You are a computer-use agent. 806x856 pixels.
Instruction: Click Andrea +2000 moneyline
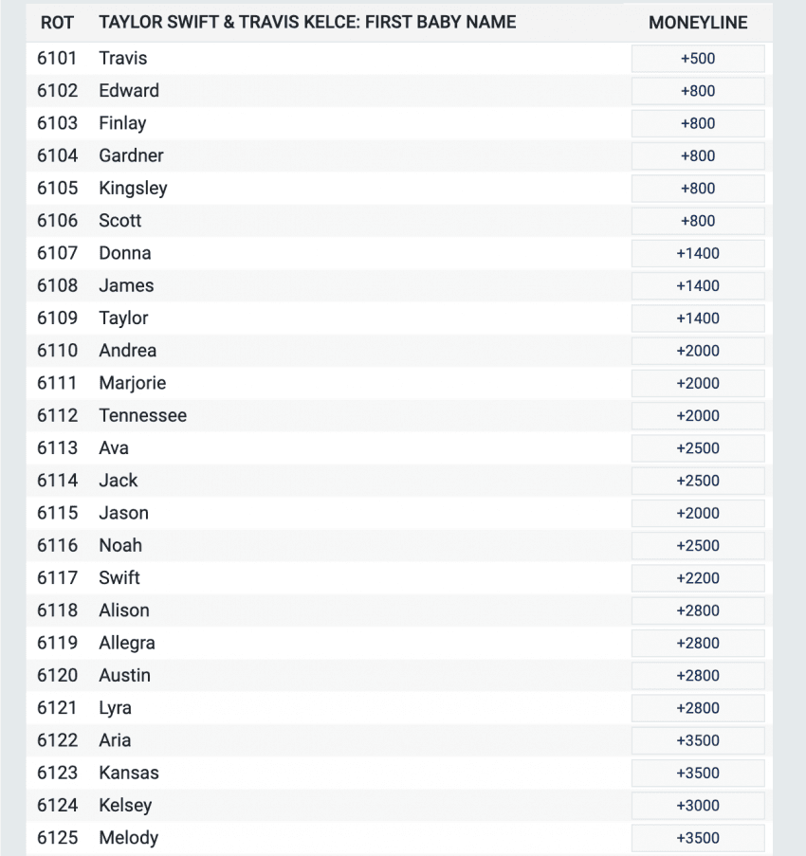pyautogui.click(x=698, y=351)
